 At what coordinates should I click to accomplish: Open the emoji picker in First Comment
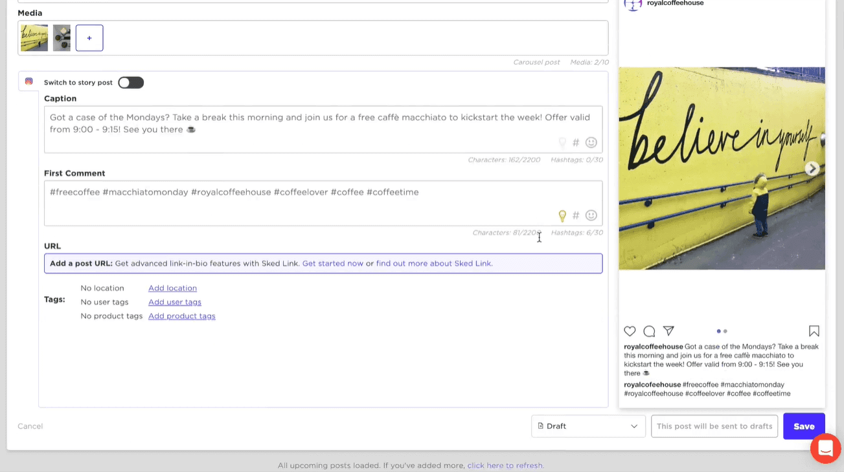tap(591, 215)
